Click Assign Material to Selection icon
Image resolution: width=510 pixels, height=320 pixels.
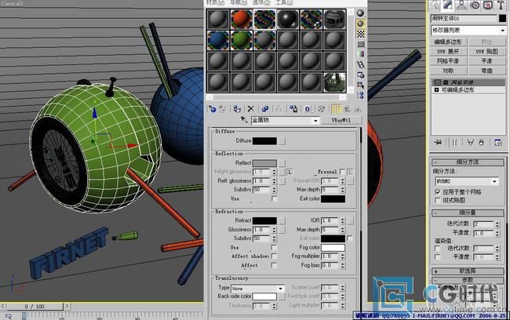pyautogui.click(x=237, y=109)
